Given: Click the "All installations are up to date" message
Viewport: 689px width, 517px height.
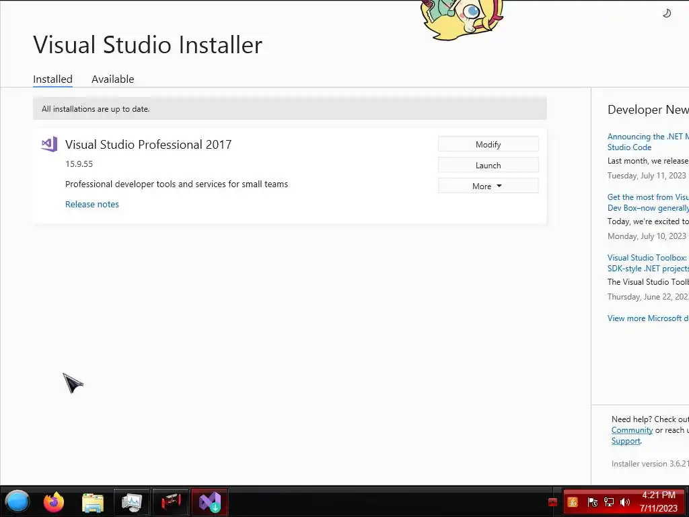Looking at the screenshot, I should tap(96, 109).
